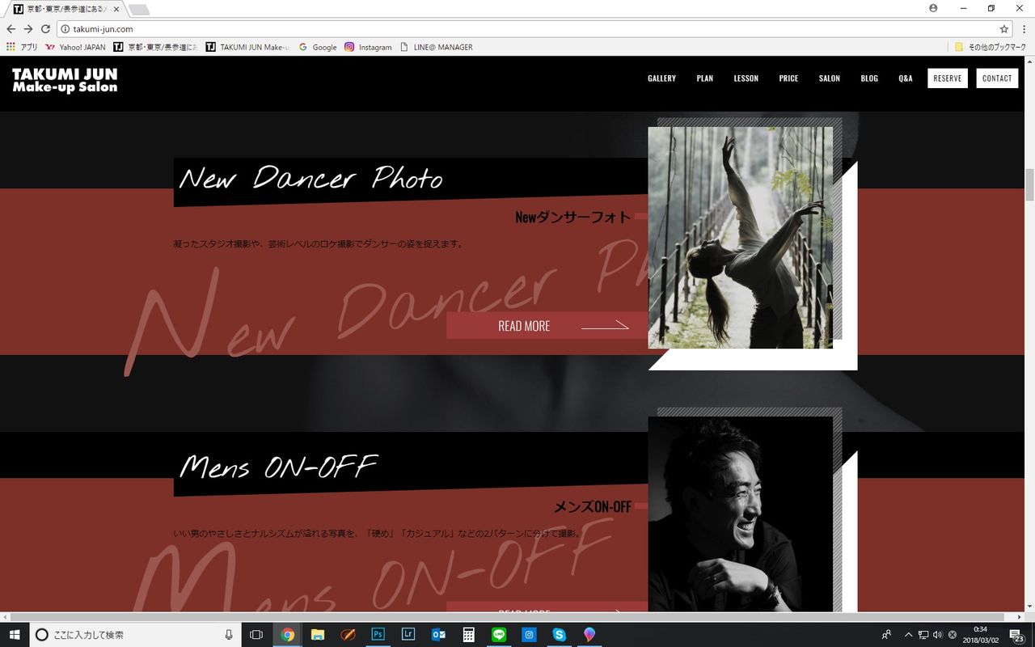
Task: Click the メンズON-OFF subtitle
Action: [x=592, y=507]
